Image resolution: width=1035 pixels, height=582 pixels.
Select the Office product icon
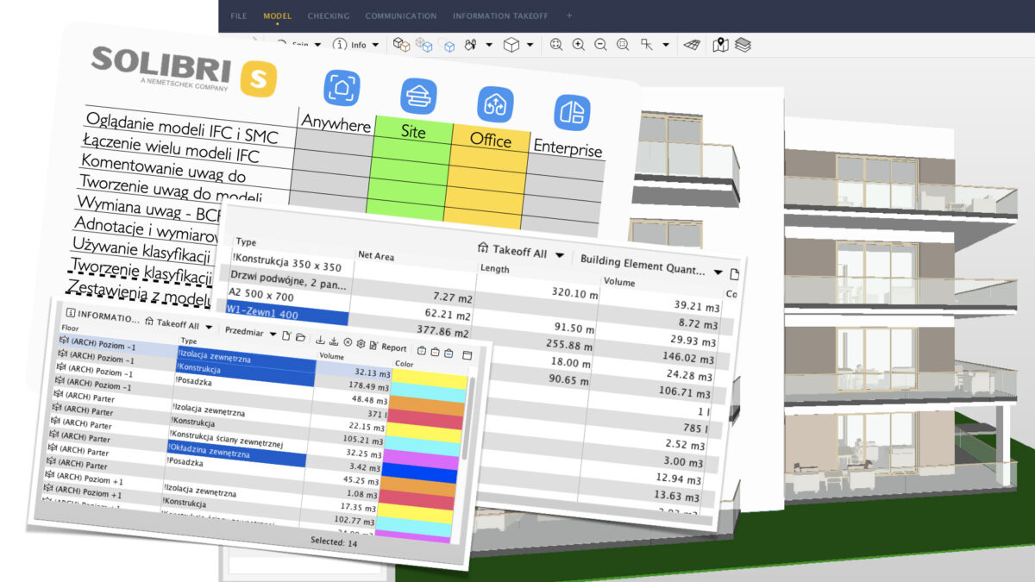495,104
